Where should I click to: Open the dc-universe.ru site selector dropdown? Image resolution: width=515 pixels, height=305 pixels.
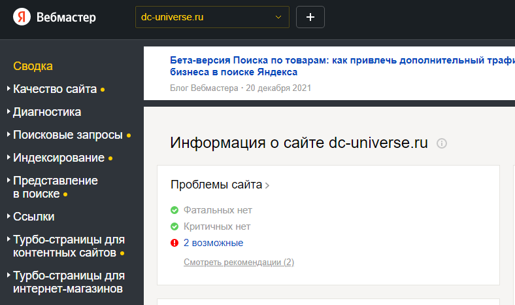coord(212,17)
